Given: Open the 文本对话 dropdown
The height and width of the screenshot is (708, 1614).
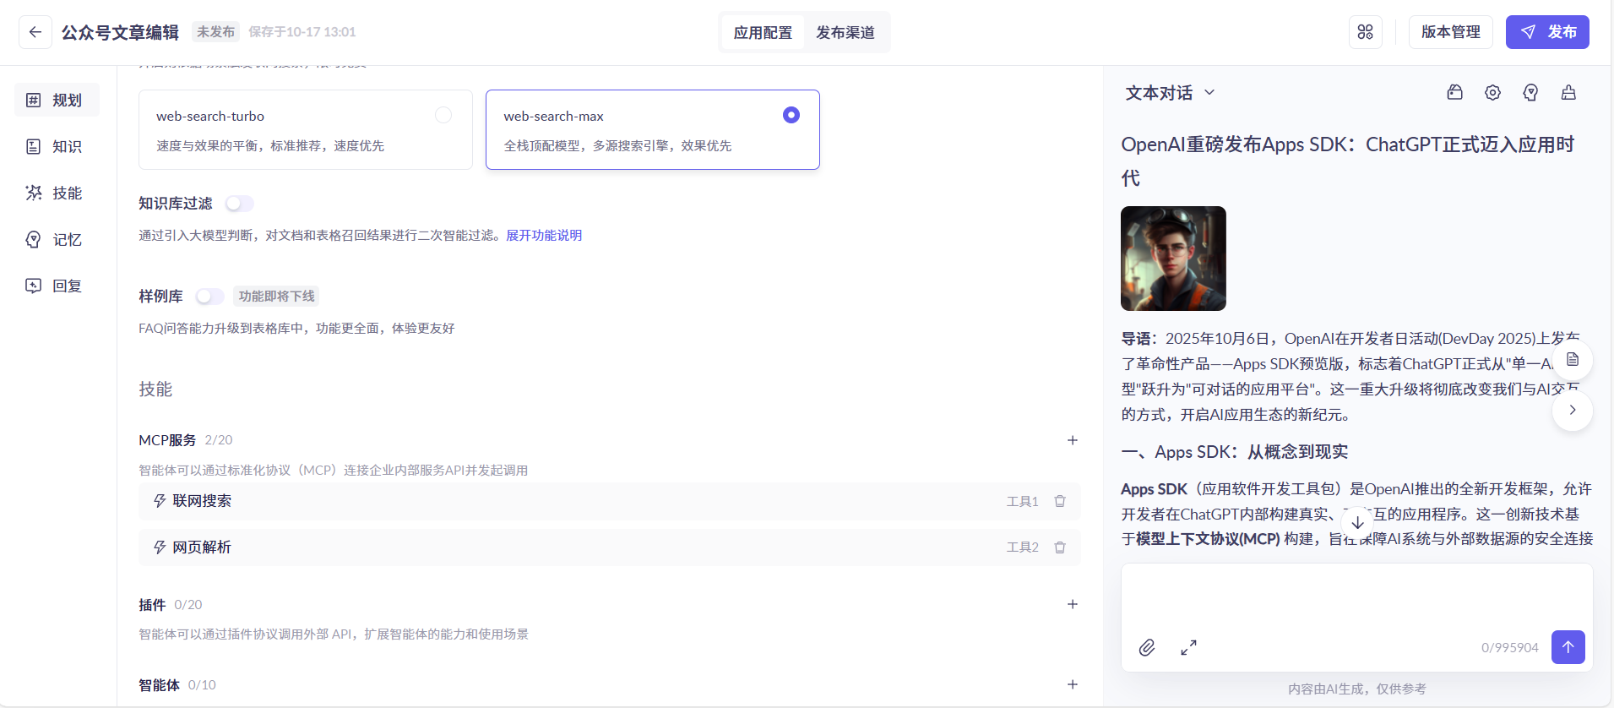Looking at the screenshot, I should point(1170,93).
